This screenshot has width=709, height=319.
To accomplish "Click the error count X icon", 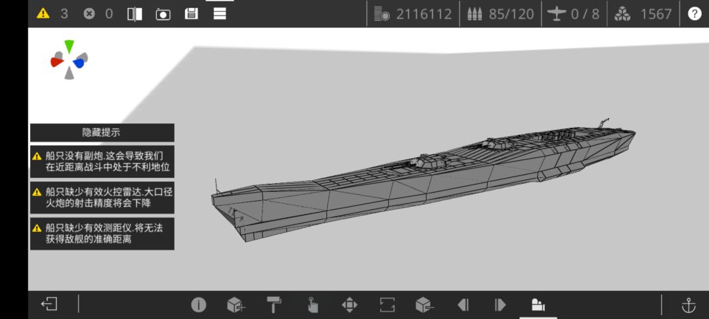I will click(x=89, y=14).
